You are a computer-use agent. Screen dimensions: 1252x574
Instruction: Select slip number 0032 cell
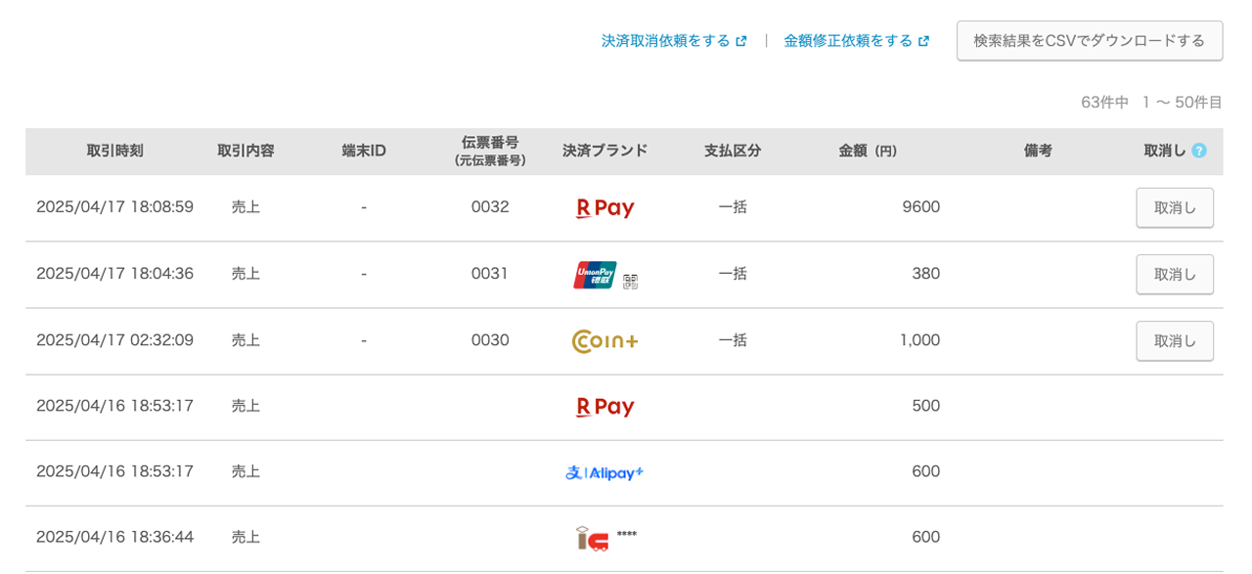tap(490, 207)
